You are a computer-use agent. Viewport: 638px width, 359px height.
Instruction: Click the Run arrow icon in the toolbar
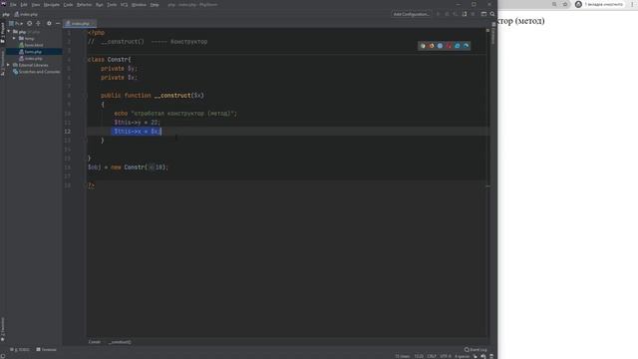pos(439,14)
